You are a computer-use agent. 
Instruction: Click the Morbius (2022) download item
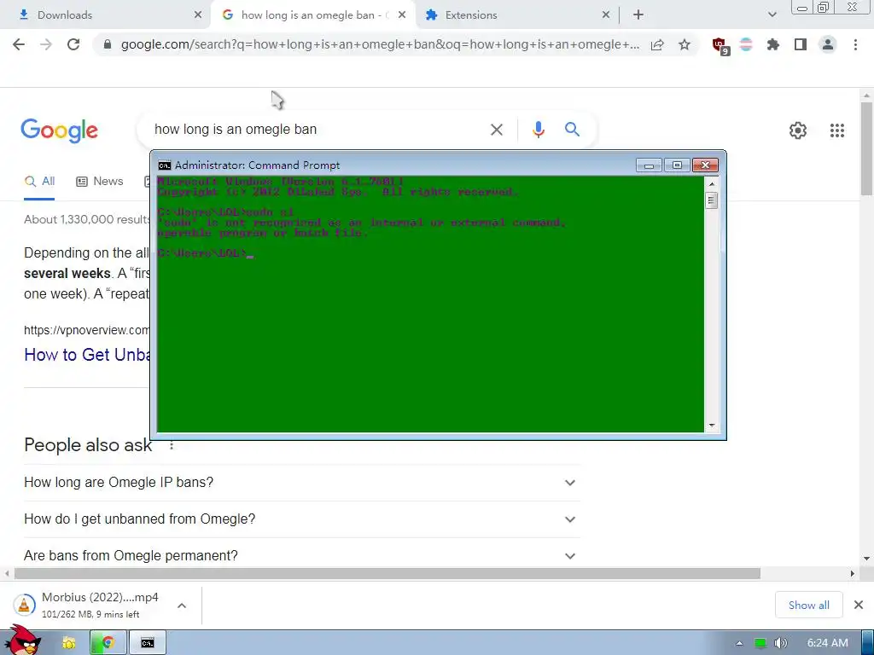[x=101, y=605]
